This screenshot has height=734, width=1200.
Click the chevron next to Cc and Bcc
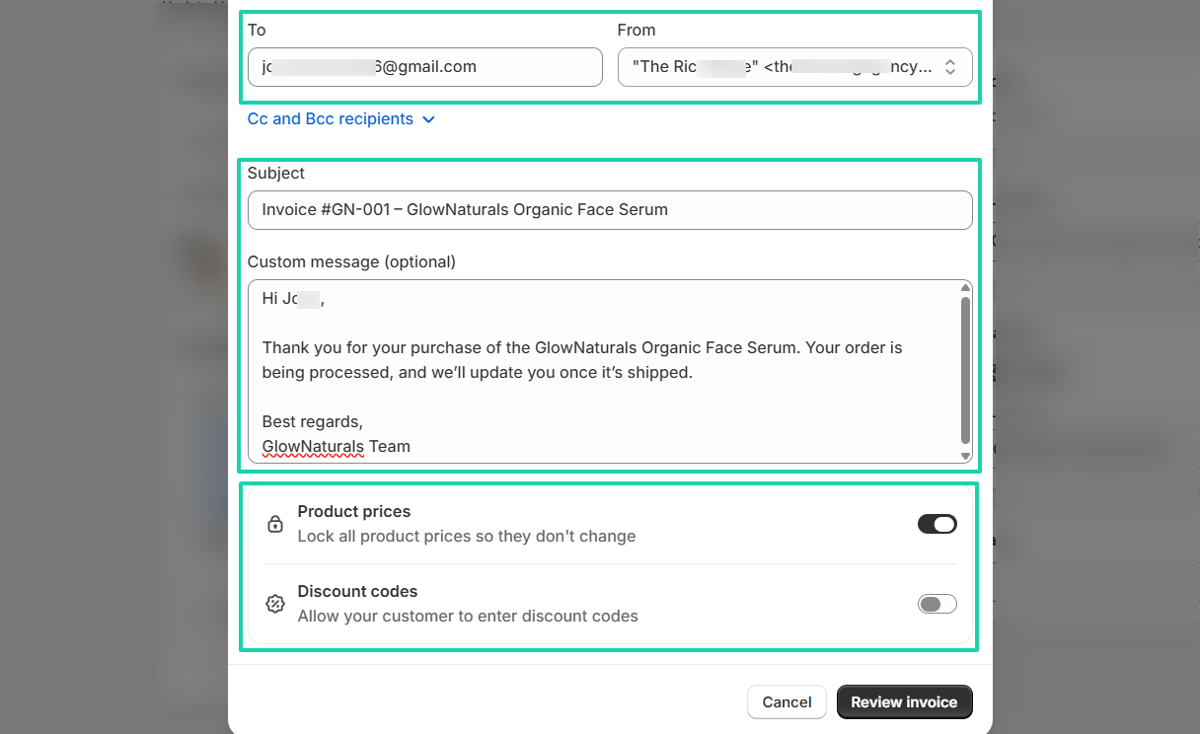click(x=428, y=119)
